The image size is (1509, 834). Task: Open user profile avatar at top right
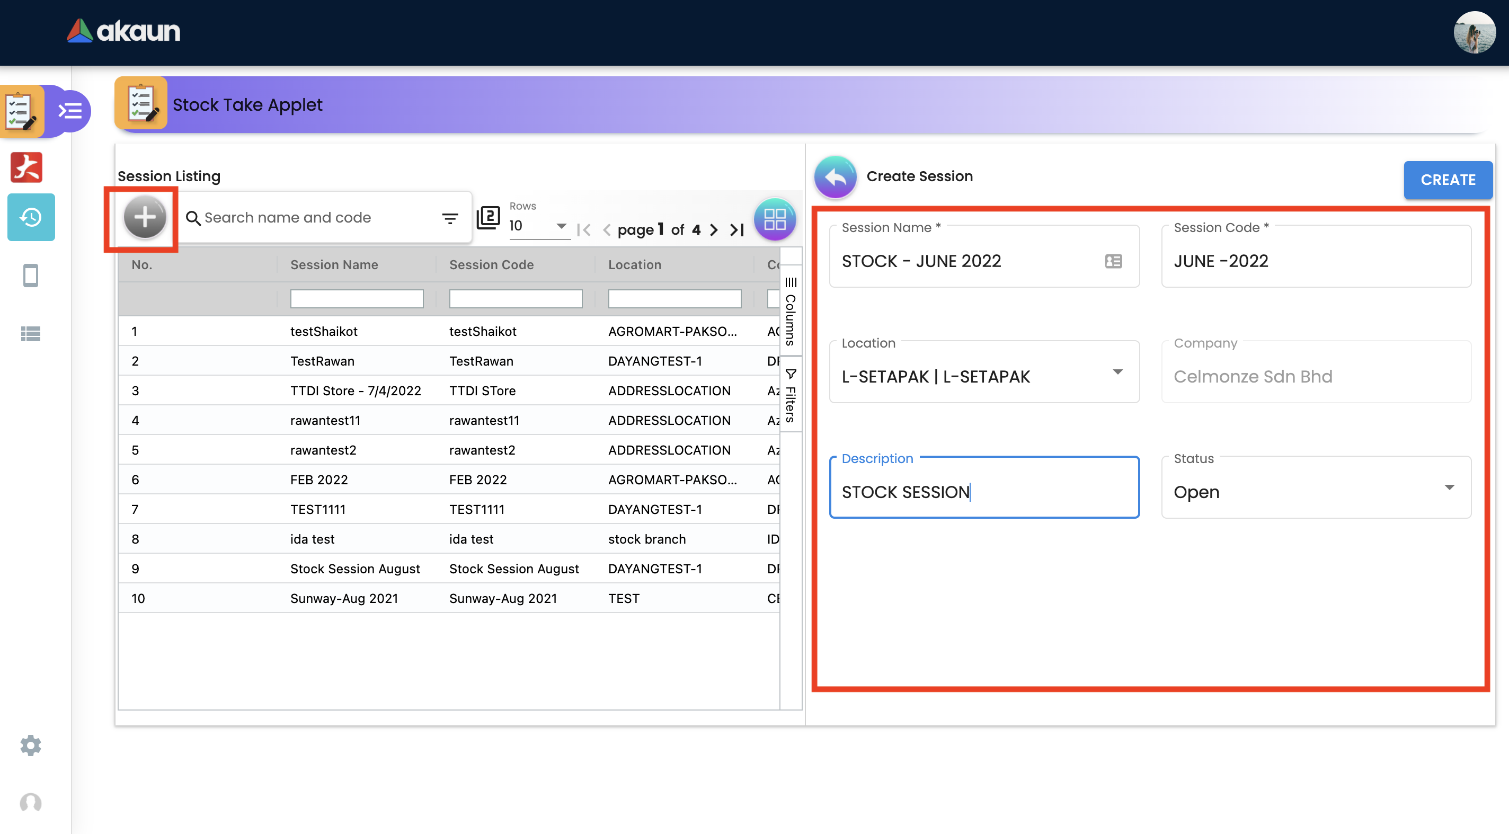[1475, 33]
